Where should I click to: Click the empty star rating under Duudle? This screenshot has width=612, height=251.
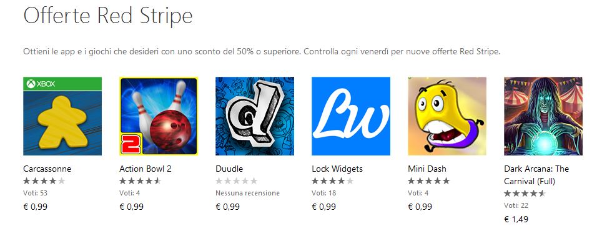tap(237, 181)
